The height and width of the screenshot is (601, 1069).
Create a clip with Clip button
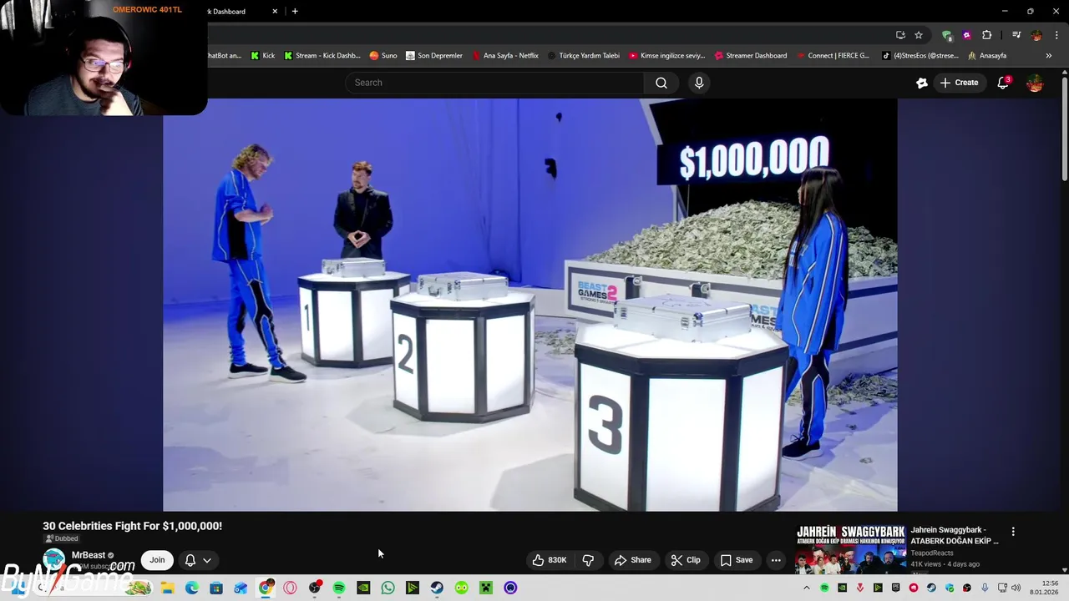pos(686,560)
